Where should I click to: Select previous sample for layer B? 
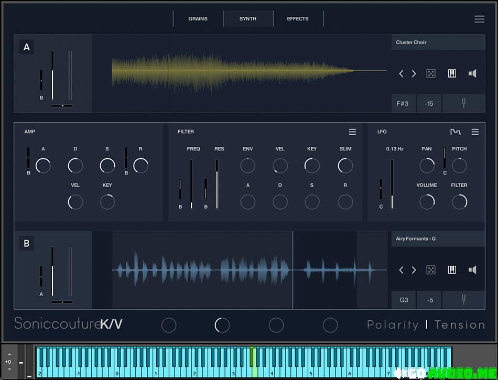[x=402, y=270]
